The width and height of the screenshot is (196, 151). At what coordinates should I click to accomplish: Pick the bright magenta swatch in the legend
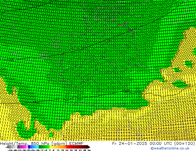pyautogui.click(x=25, y=147)
